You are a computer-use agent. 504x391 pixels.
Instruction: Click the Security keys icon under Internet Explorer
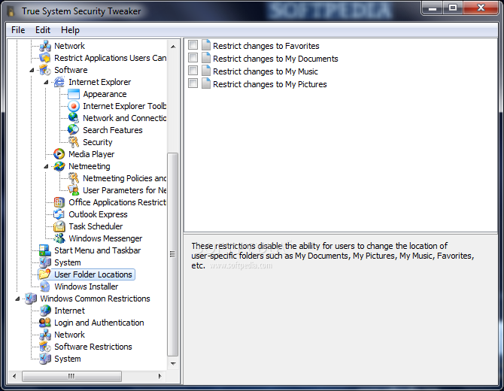[74, 142]
